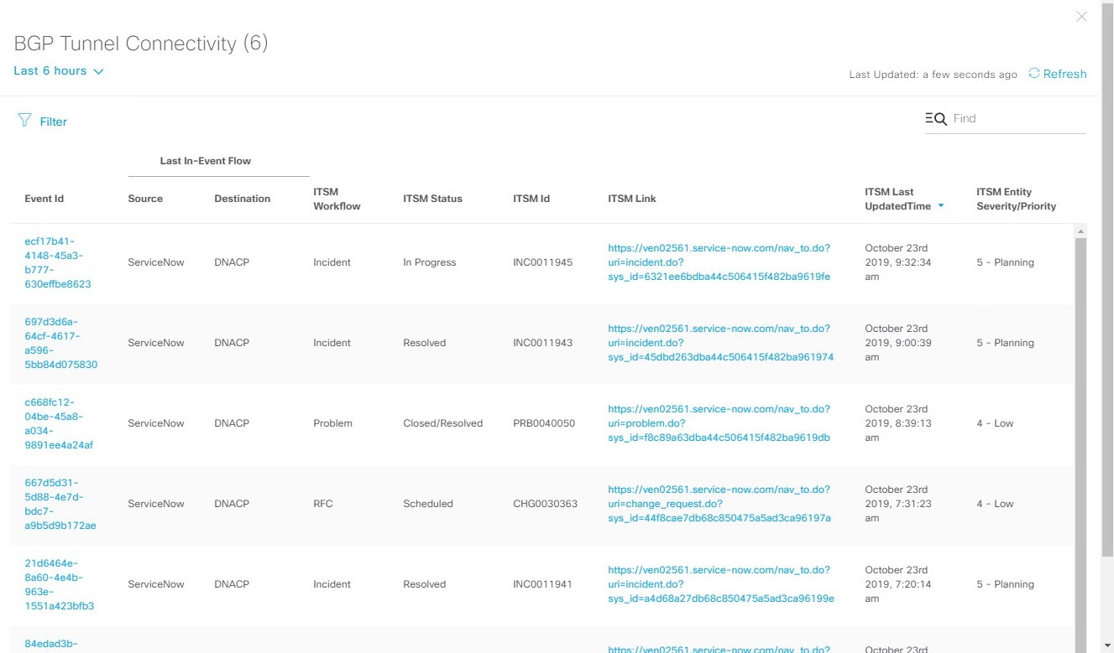
Task: Open problem link for PRB0040050
Action: pyautogui.click(x=718, y=423)
